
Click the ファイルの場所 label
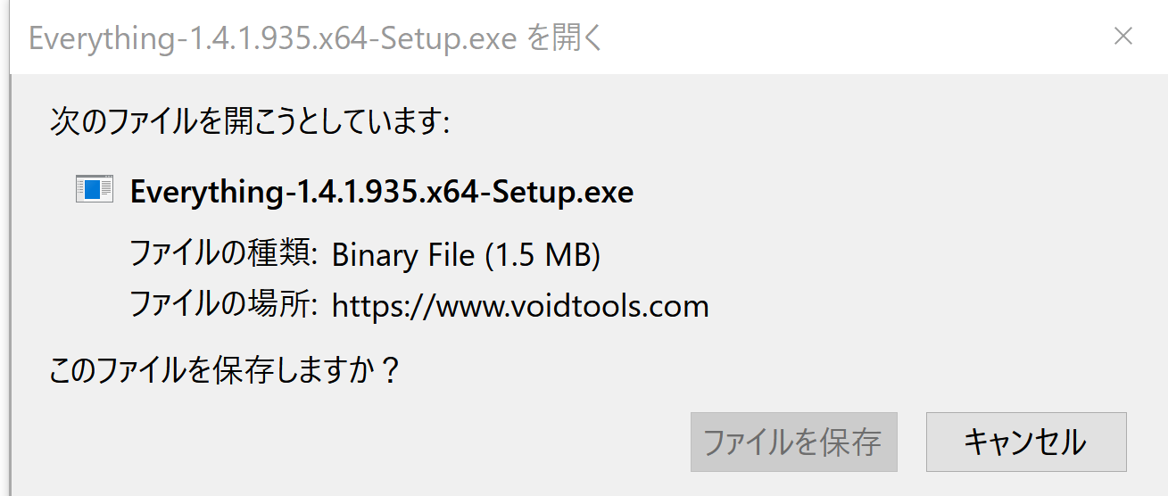[x=224, y=306]
